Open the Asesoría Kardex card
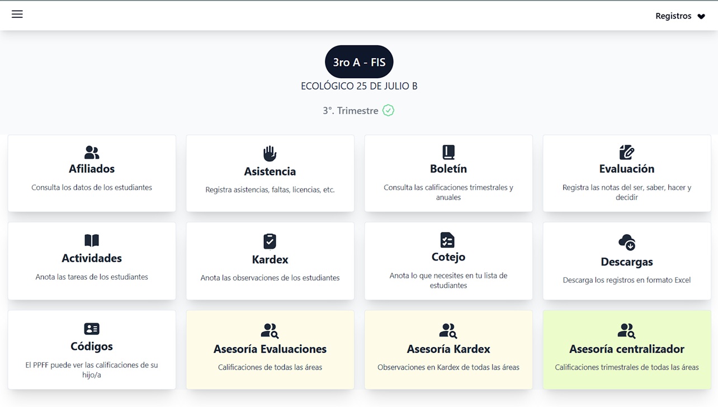This screenshot has width=718, height=407. (448, 350)
